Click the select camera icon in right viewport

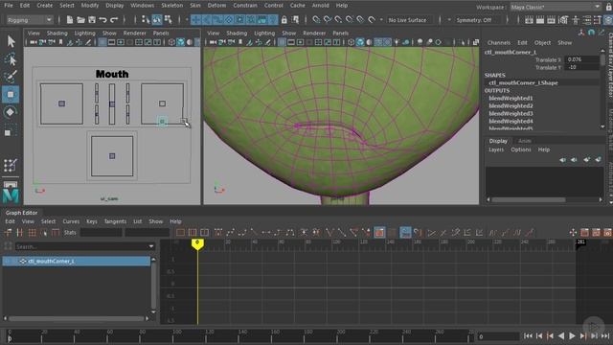[x=213, y=42]
